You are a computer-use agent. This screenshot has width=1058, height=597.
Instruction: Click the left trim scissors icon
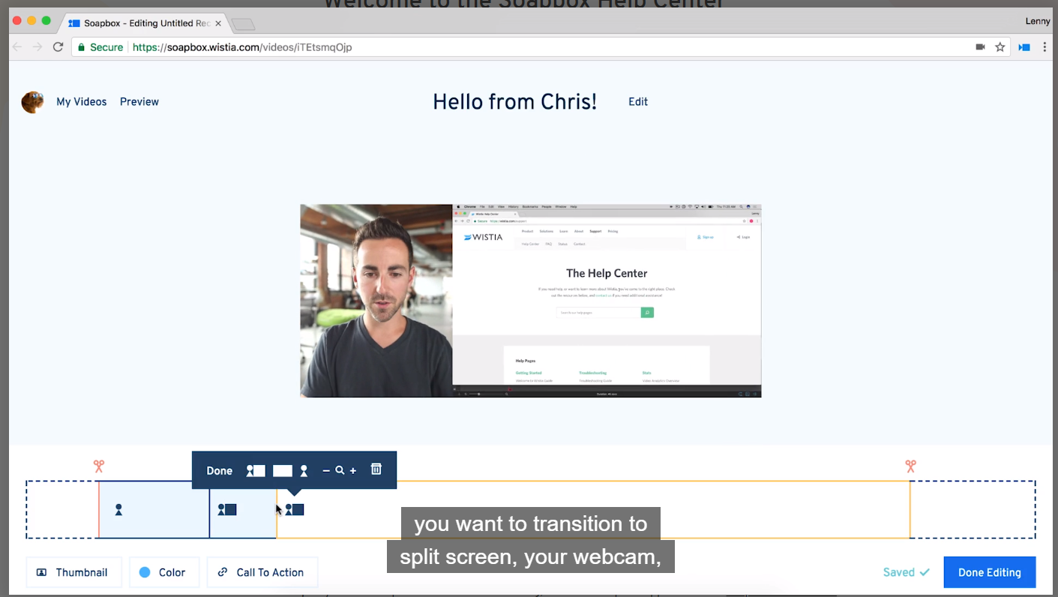[x=98, y=466]
